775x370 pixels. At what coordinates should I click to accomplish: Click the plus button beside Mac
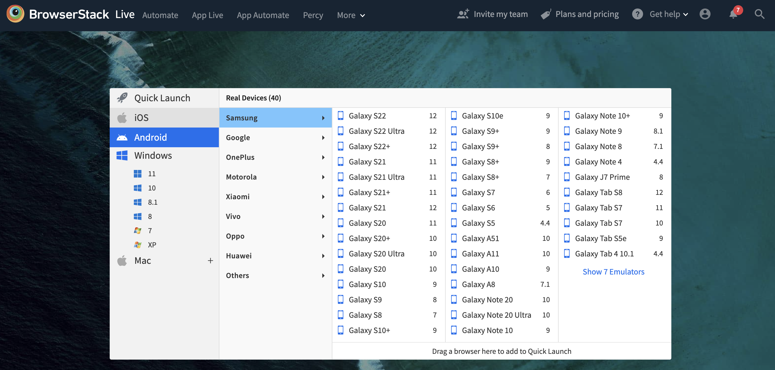click(x=210, y=261)
